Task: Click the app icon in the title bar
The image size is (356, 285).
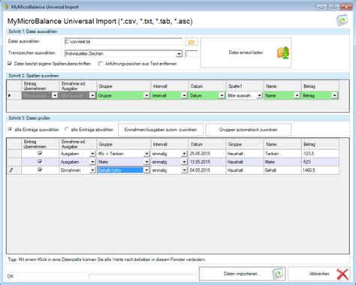Action: click(7, 7)
